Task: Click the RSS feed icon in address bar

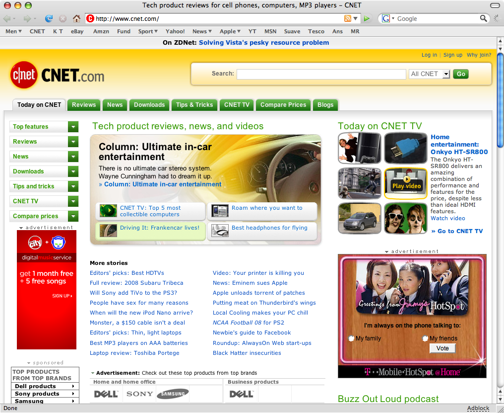Action: pyautogui.click(x=347, y=18)
